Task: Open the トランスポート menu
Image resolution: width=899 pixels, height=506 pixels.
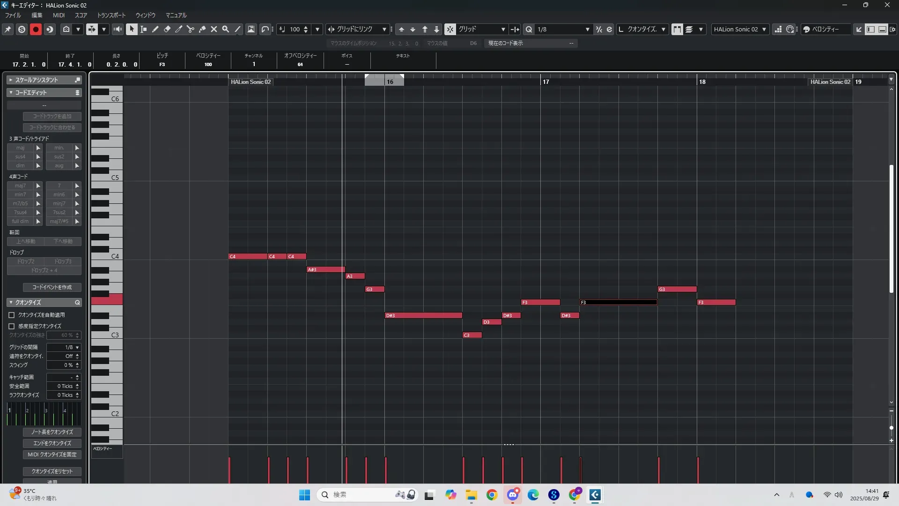Action: pos(111,15)
